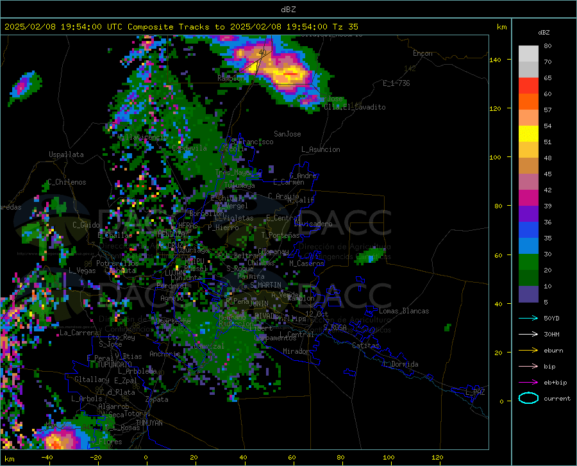The width and height of the screenshot is (577, 466).
Task: Click the 'La_Carrera' map label
Action: pos(79,333)
